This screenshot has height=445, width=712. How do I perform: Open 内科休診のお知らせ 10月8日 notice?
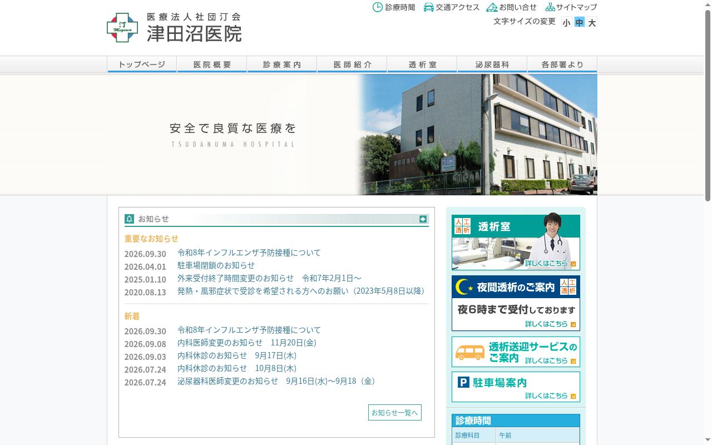point(237,368)
